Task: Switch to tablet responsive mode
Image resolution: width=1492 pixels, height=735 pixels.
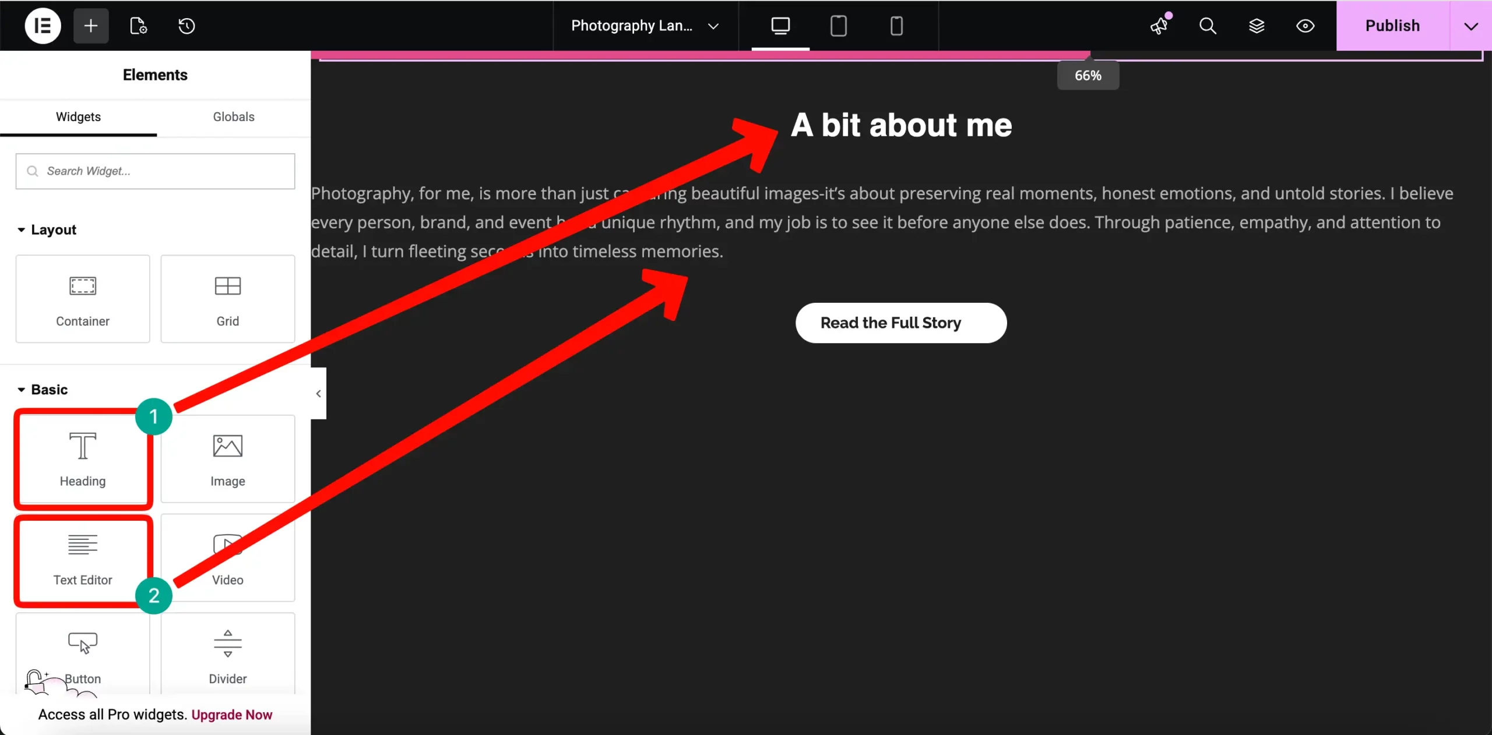Action: (x=838, y=26)
